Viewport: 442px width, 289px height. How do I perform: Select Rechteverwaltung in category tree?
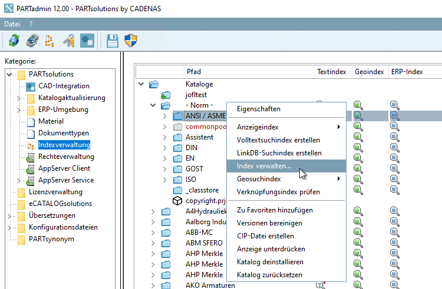pos(66,157)
